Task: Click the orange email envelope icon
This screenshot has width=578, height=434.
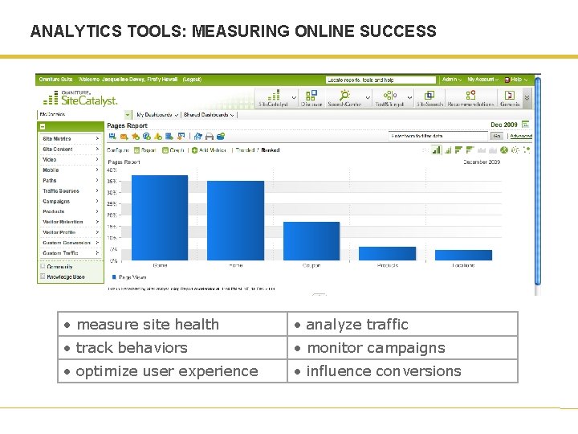Action: click(124, 137)
